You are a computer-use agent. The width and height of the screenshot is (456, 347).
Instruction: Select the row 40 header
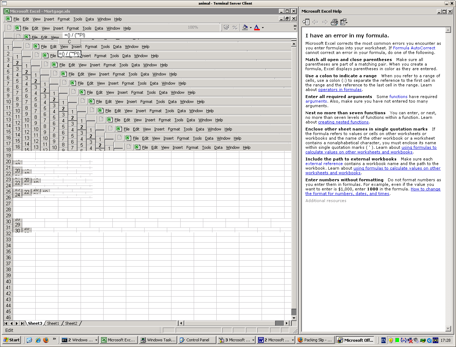[8, 281]
